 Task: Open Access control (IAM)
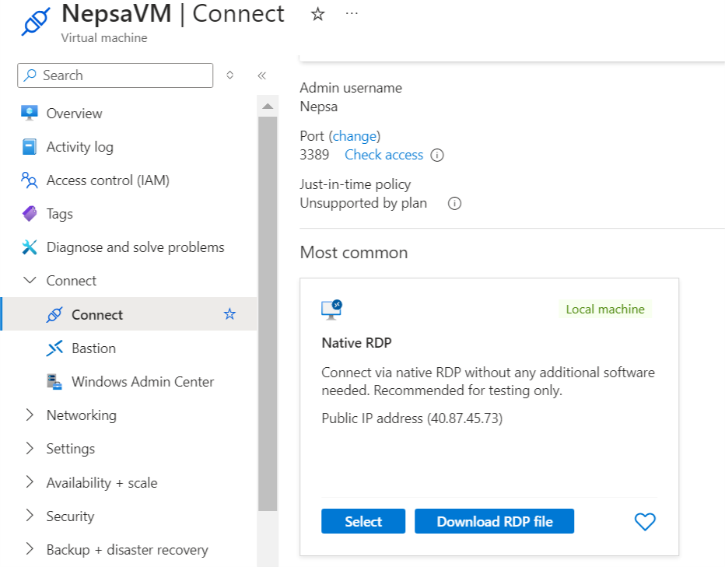pyautogui.click(x=107, y=180)
